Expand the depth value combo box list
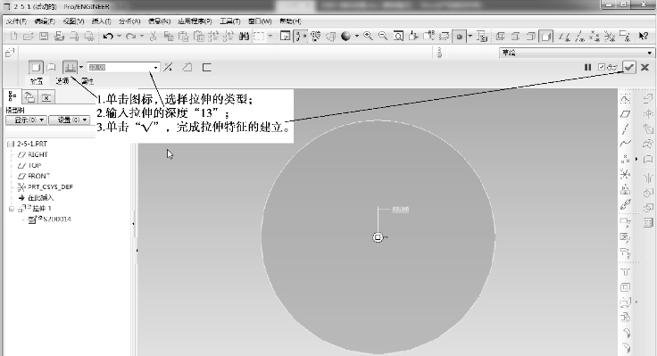The width and height of the screenshot is (657, 356). [155, 68]
